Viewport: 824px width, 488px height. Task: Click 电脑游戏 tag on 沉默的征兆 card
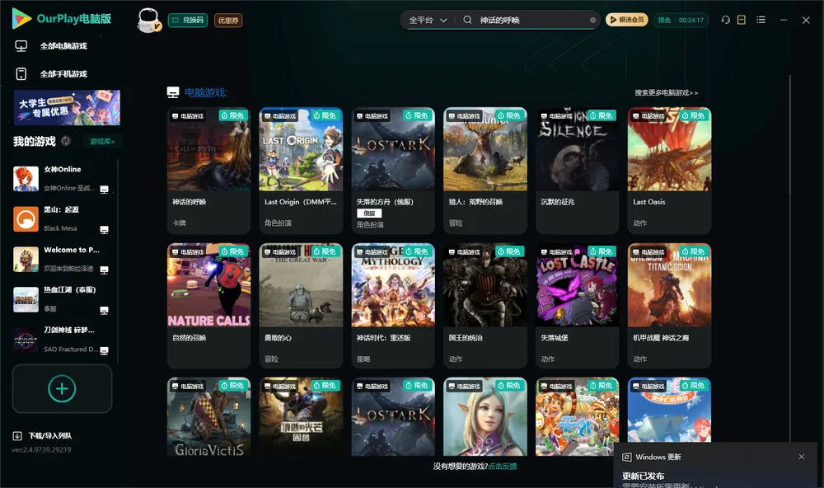(557, 115)
